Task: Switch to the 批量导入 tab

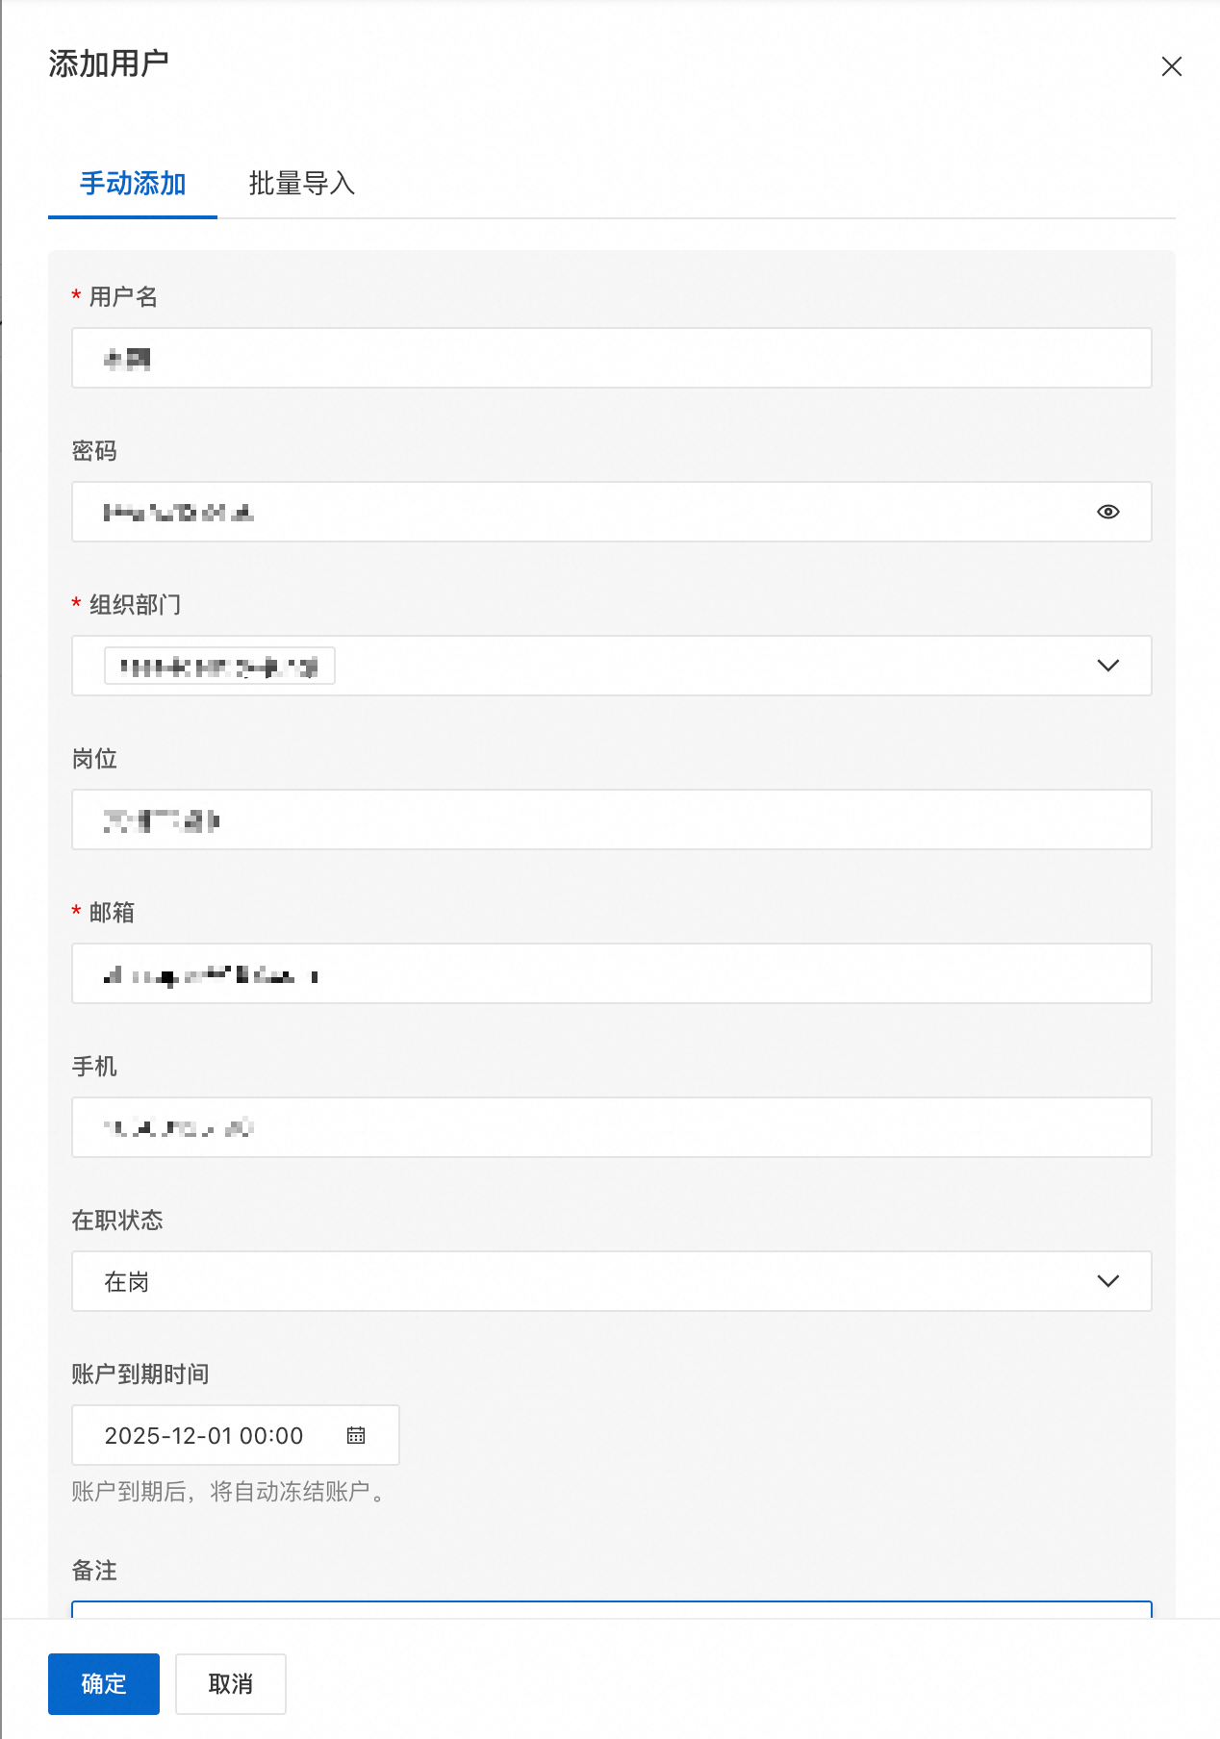Action: point(302,184)
